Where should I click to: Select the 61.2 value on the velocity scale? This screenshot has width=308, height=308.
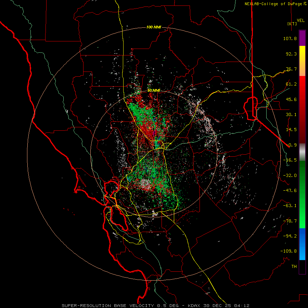[291, 84]
